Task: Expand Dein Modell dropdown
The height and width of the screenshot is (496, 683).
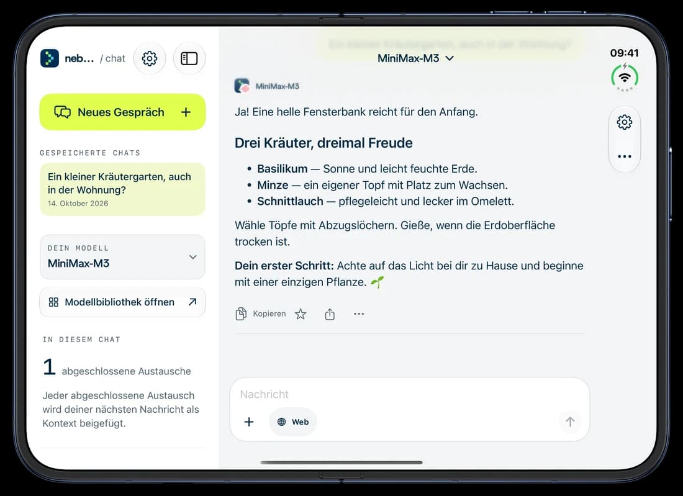Action: pyautogui.click(x=122, y=257)
